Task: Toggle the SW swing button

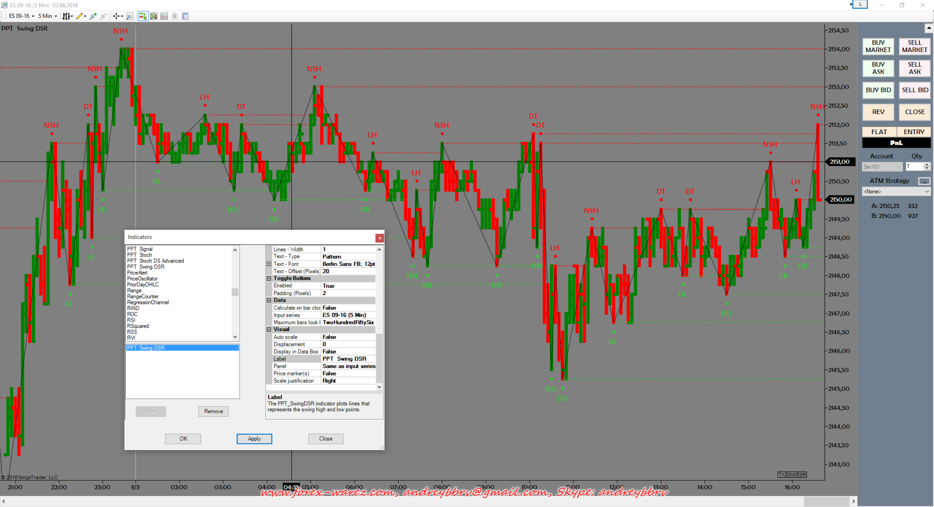Action: coord(792,475)
